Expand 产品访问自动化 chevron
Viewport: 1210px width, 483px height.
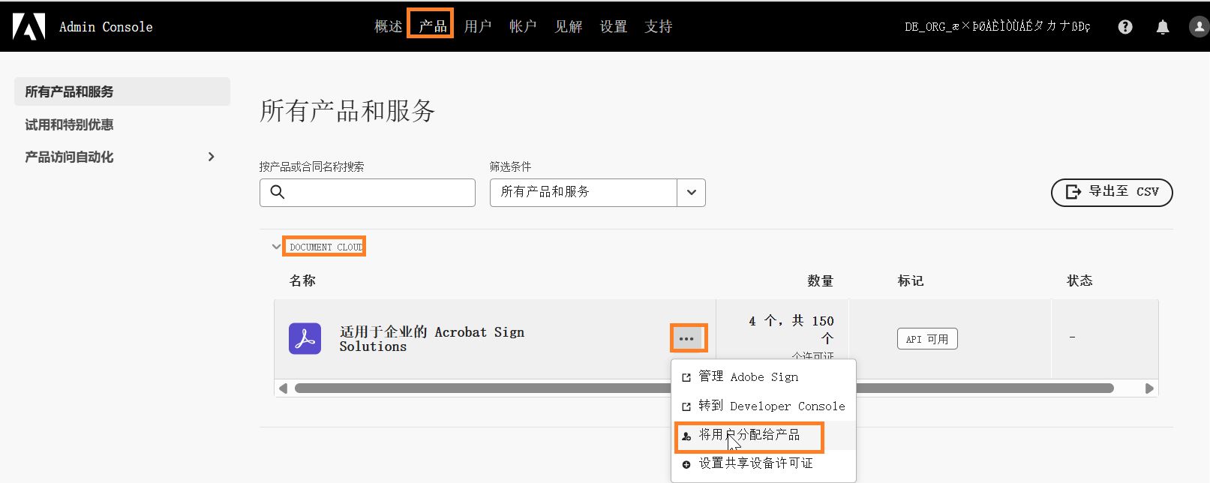tap(211, 157)
